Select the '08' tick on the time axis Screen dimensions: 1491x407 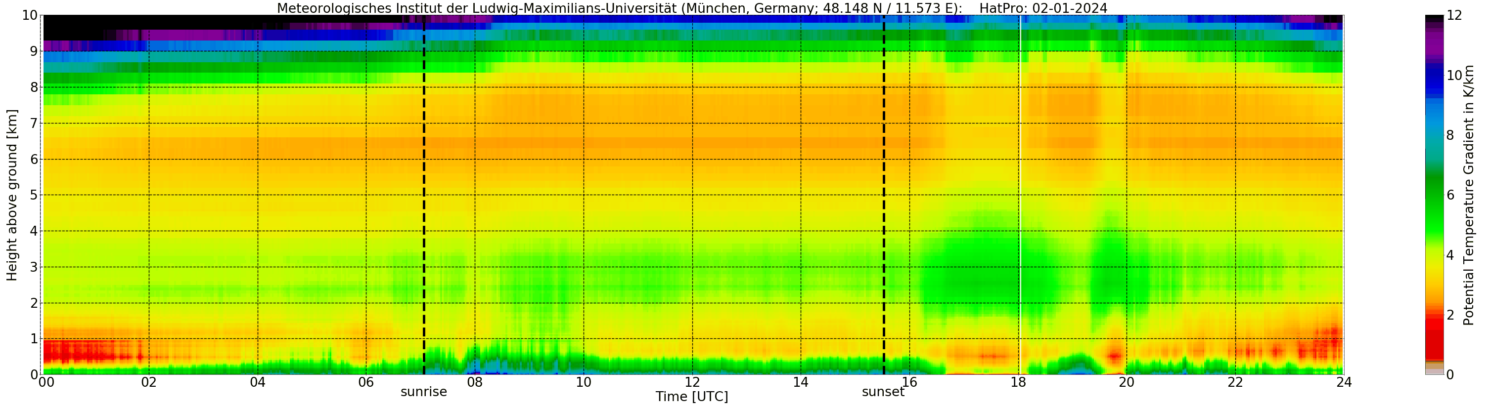pyautogui.click(x=475, y=382)
